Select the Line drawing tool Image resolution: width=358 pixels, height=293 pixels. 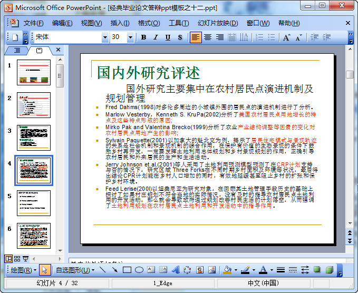[103, 270]
